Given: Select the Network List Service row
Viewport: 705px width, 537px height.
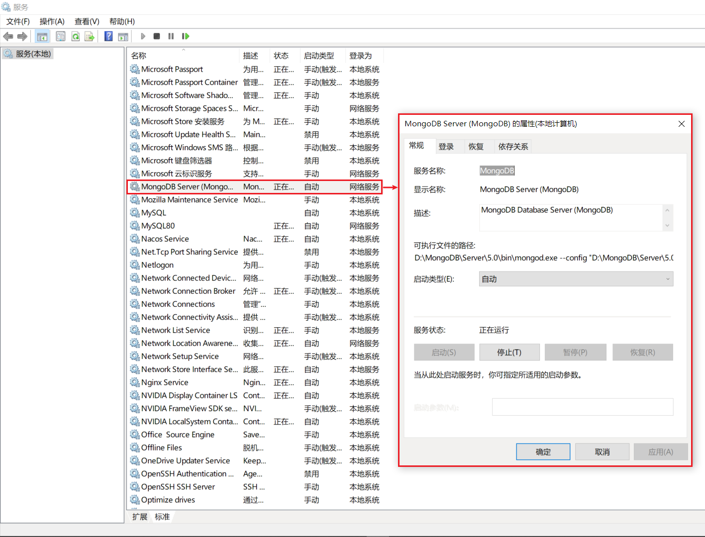Looking at the screenshot, I should pyautogui.click(x=255, y=330).
